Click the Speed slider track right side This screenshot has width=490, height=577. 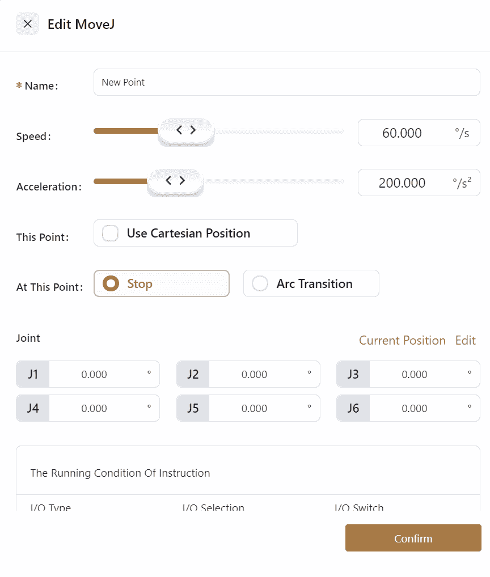pos(284,131)
